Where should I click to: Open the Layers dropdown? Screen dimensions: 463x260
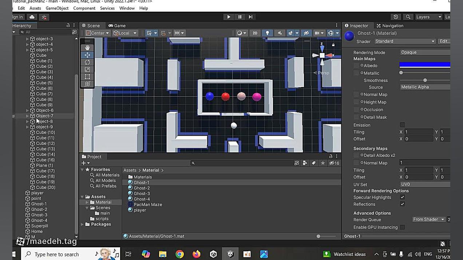[x=429, y=17]
